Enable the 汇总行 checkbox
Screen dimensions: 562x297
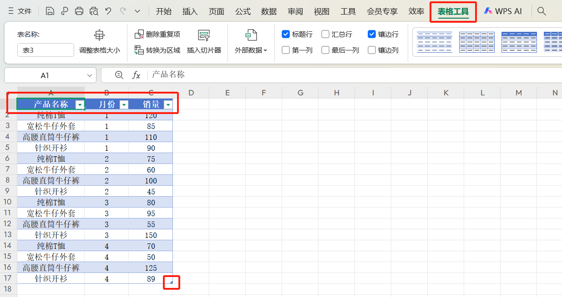coord(325,34)
